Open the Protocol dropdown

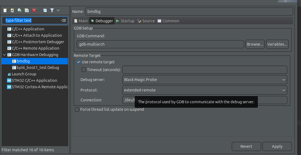(x=283, y=90)
